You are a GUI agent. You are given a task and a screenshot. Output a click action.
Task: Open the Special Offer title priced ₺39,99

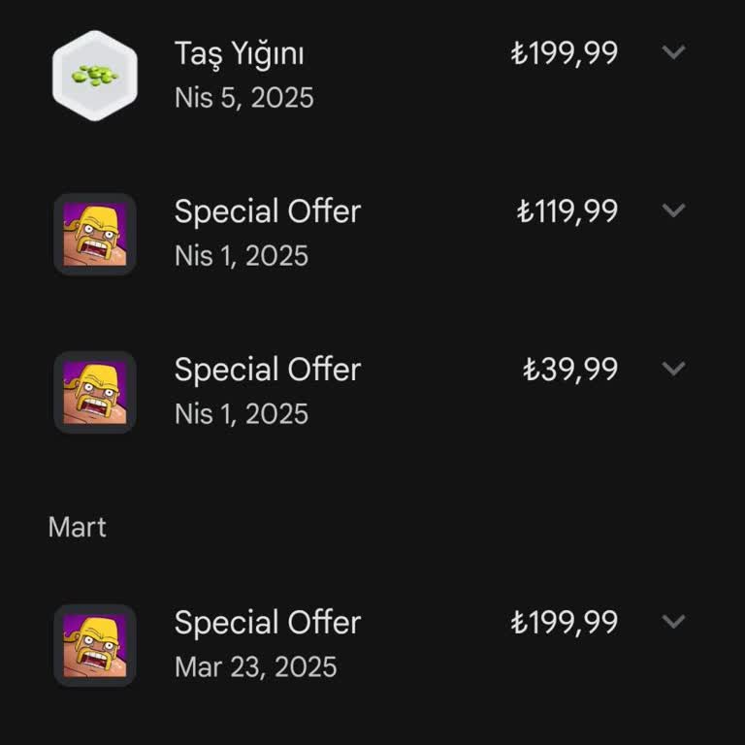pyautogui.click(x=267, y=370)
